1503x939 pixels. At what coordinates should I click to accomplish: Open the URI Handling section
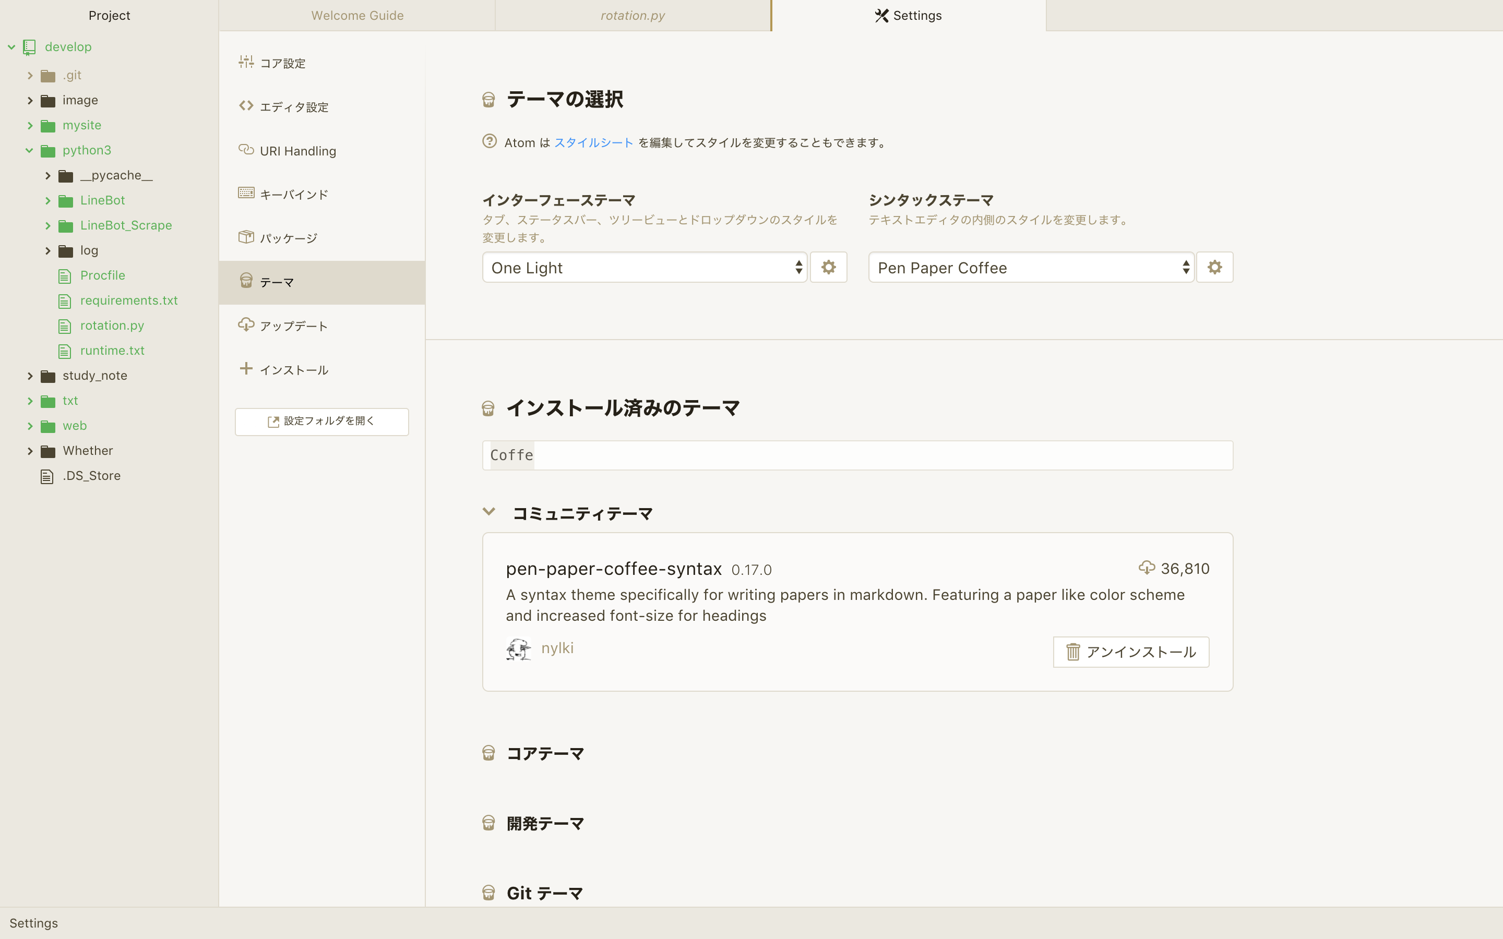point(321,151)
